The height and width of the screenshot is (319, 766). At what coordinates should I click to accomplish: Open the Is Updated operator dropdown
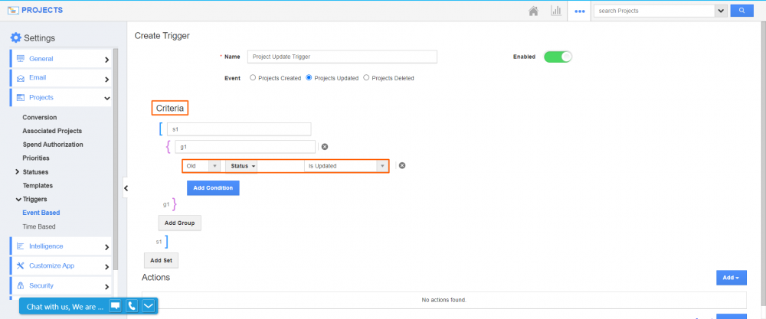pyautogui.click(x=346, y=166)
